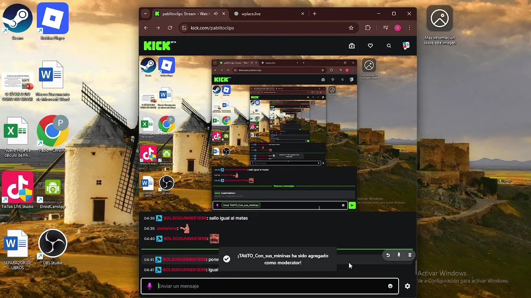Open the Steam desktop shortcut
Viewport: 531px width, 298px height.
click(x=17, y=22)
